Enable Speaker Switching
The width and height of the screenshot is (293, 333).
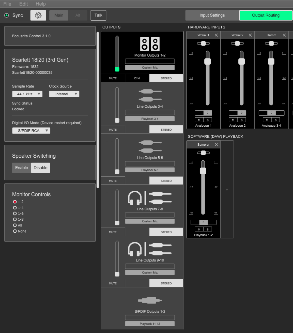pyautogui.click(x=22, y=168)
